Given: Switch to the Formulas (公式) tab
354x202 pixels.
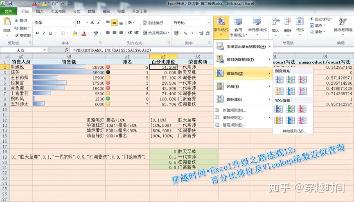Looking at the screenshot, I should tap(77, 11).
